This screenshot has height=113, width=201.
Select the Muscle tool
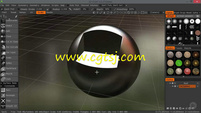click(x=9, y=74)
